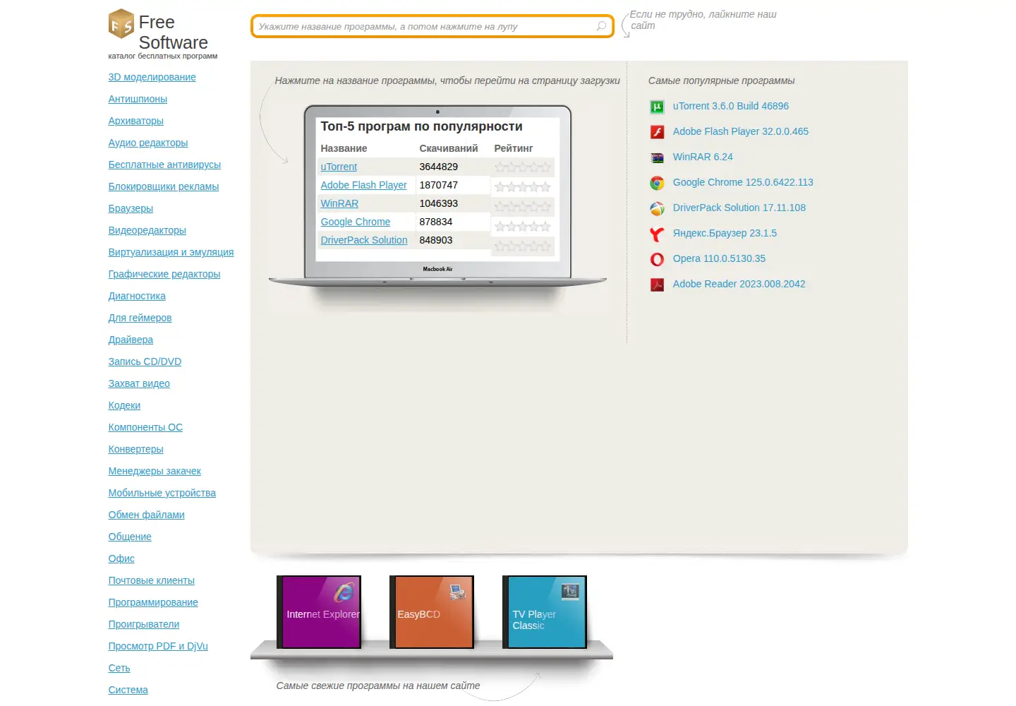Click Adobe Flash Player in top-5 table
The image size is (1016, 706).
coord(363,185)
